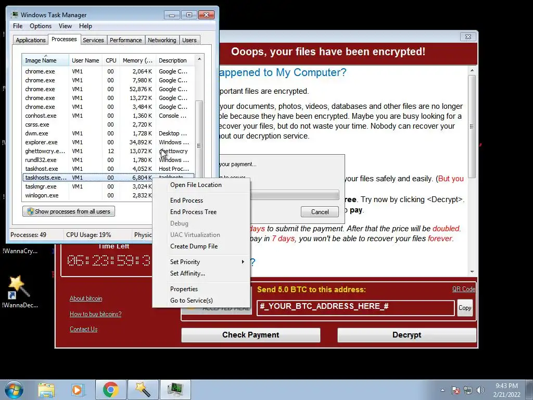533x400 pixels.
Task: Select the taskmgr.exe process row
Action: 87,186
